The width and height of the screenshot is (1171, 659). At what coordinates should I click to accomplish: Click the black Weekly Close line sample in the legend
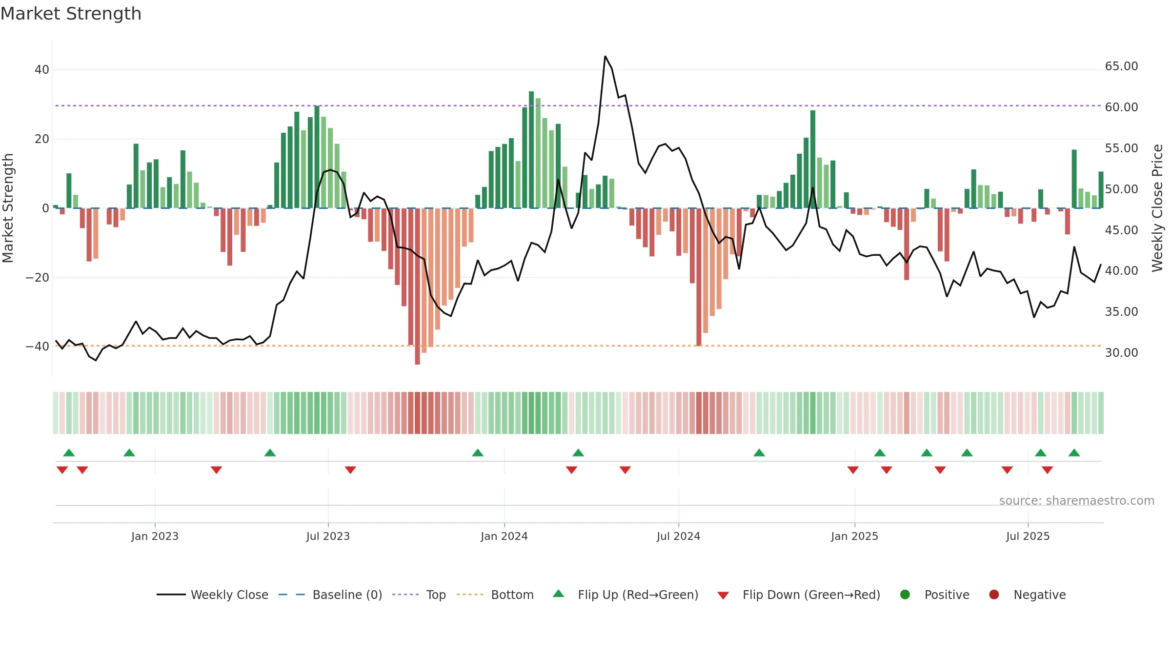click(171, 595)
